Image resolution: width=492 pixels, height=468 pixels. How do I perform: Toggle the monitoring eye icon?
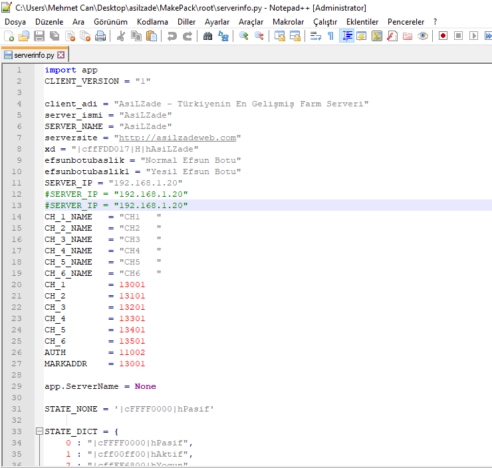pos(423,36)
